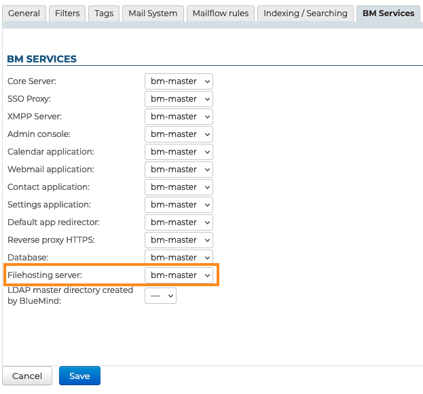
Task: Open the Mailflow rules tab
Action: point(221,13)
